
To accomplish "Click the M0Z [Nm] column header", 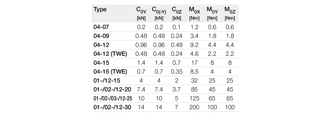I will click(x=230, y=13).
